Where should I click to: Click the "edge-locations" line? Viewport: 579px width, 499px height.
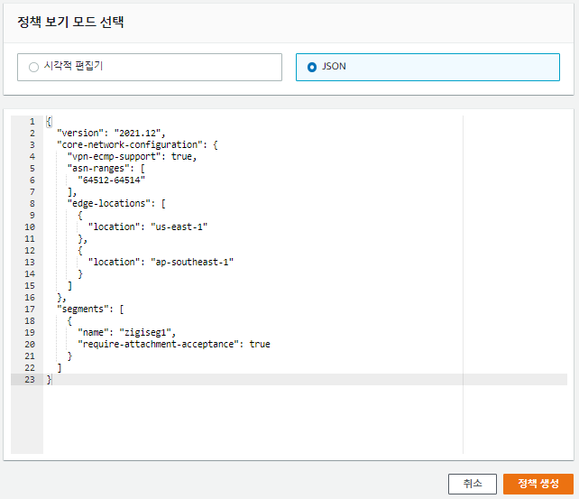pos(116,204)
